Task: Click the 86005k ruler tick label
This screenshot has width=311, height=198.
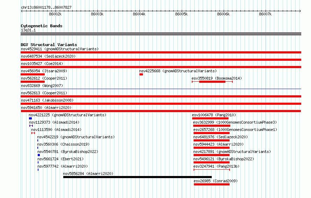Action: point(181,14)
